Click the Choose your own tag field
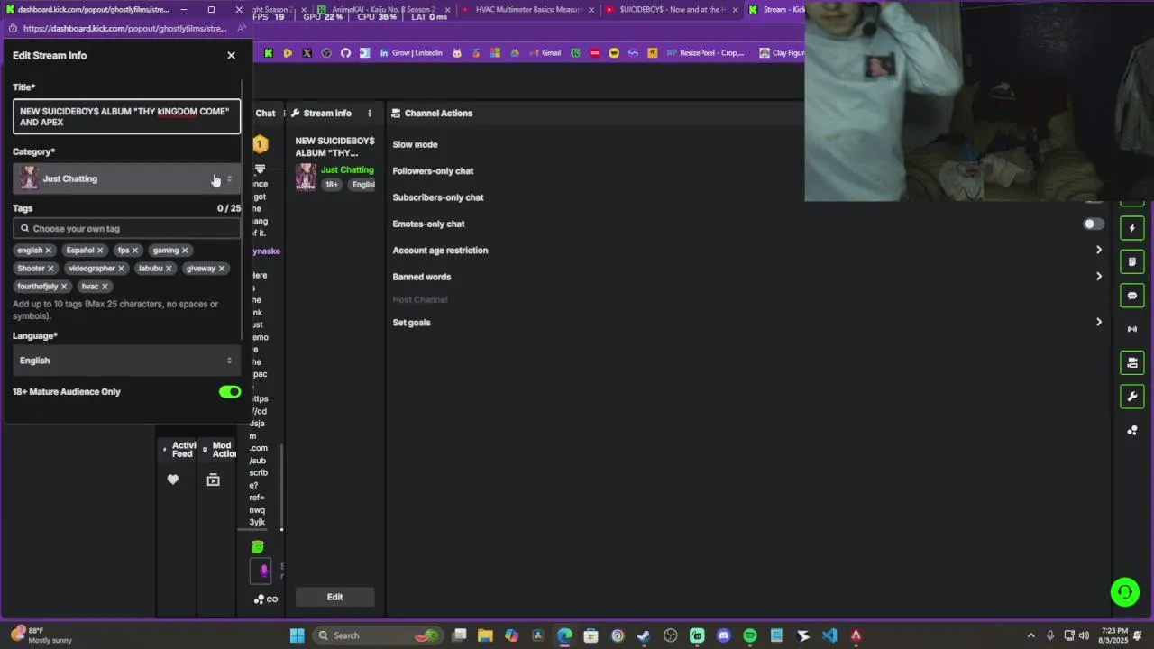The width and height of the screenshot is (1154, 649). pos(126,229)
